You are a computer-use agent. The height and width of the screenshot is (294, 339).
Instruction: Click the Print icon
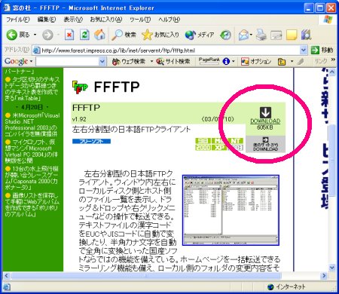click(261, 35)
